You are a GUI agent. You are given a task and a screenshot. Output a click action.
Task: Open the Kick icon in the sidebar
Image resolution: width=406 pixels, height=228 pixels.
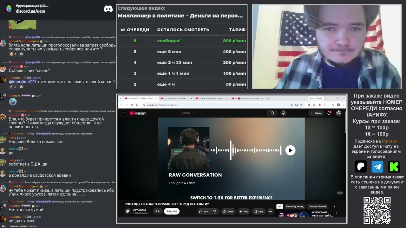point(394,167)
